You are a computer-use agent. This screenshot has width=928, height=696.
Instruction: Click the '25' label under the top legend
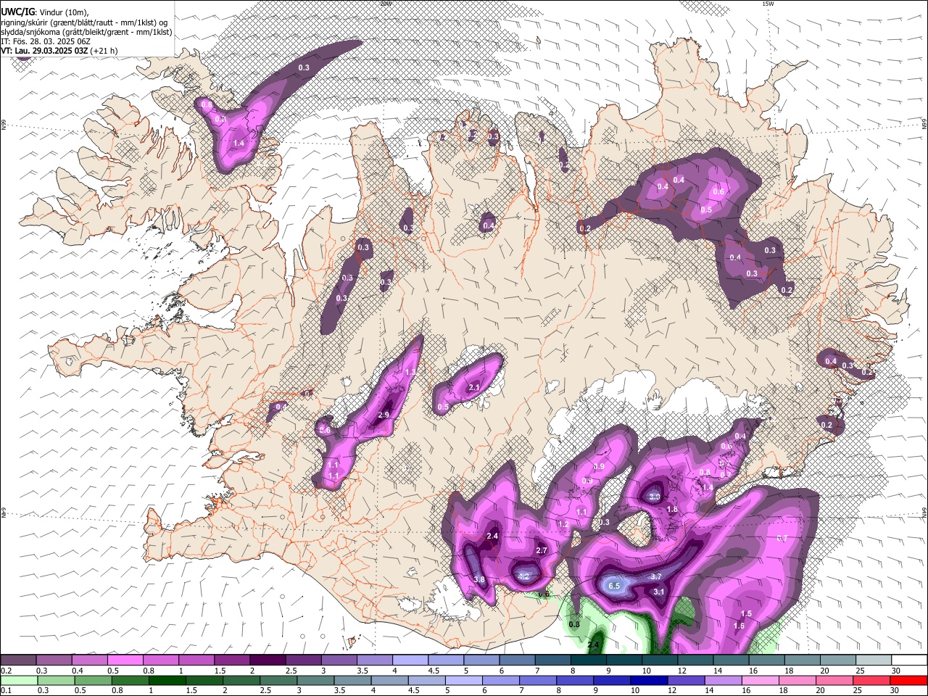[x=859, y=671]
